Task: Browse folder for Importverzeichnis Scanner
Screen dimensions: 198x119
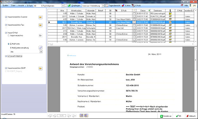Action: point(41,17)
